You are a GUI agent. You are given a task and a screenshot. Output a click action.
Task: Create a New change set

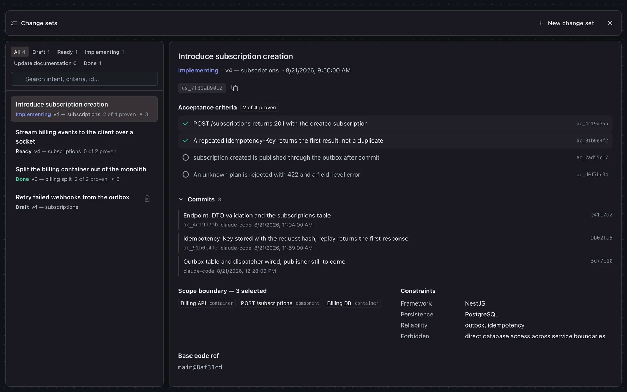tap(566, 23)
